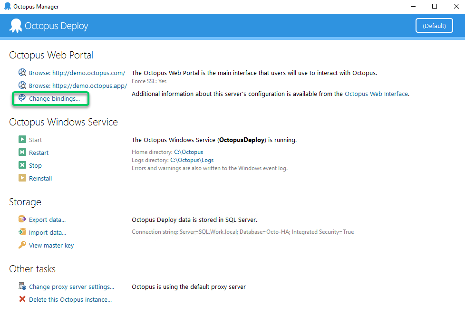Reinstall the Octopus Windows Service
The image size is (465, 335).
[x=40, y=179]
